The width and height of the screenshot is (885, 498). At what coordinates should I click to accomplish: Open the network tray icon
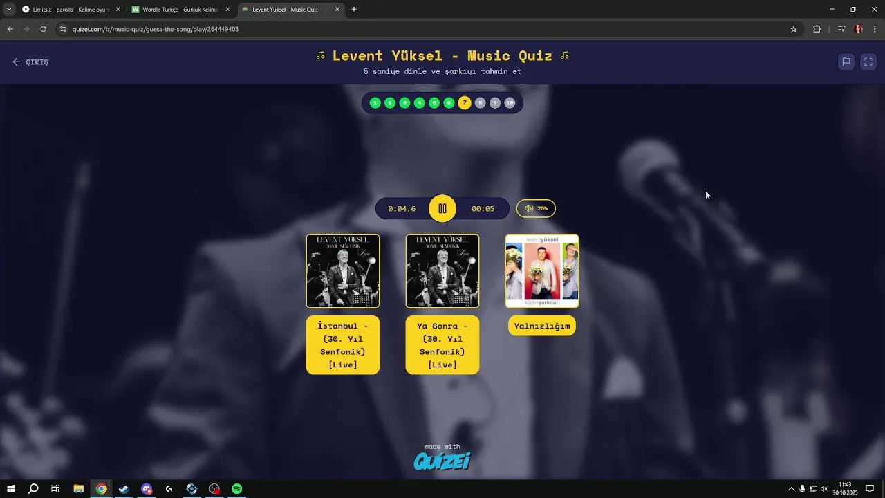coord(813,489)
